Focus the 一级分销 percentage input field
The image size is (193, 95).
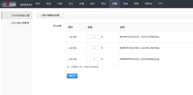pos(94,37)
